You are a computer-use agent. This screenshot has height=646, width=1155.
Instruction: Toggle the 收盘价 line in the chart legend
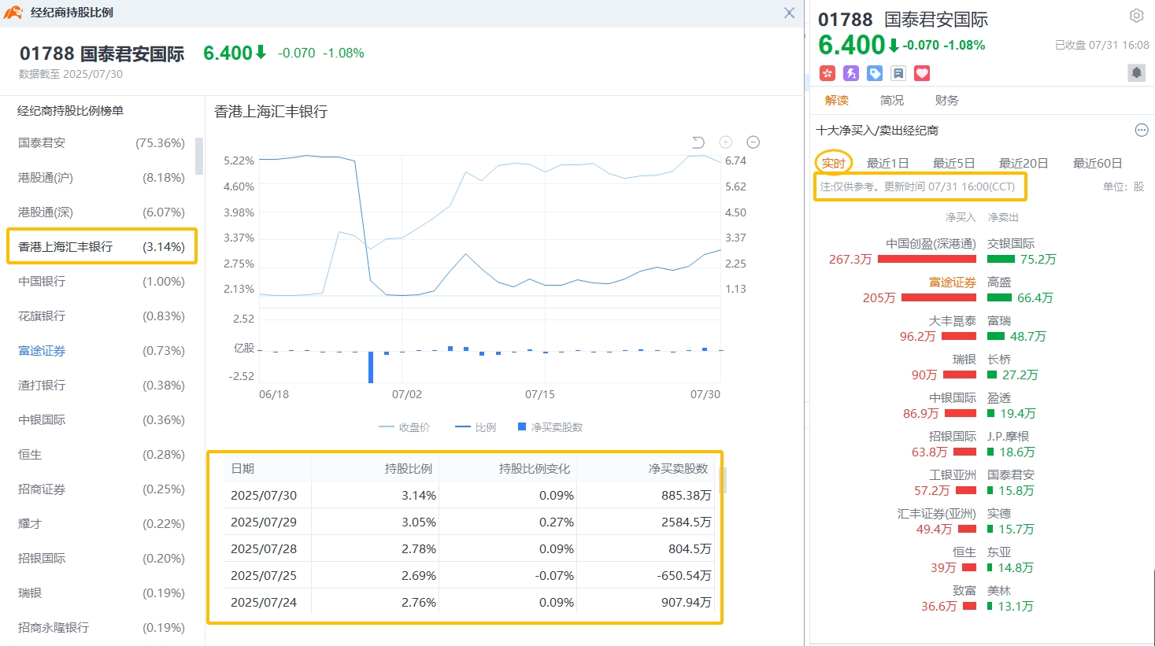point(404,427)
